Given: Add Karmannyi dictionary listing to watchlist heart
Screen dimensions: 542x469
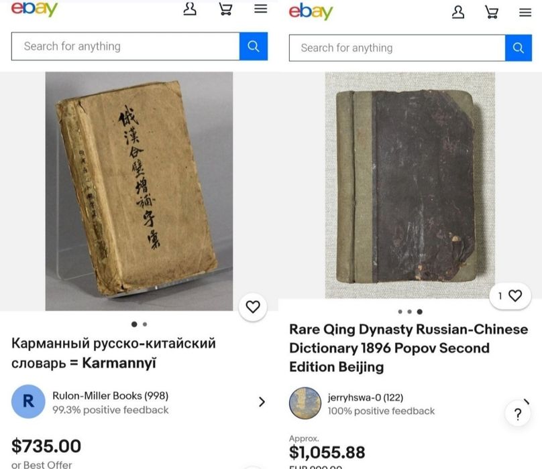Looking at the screenshot, I should click(253, 307).
